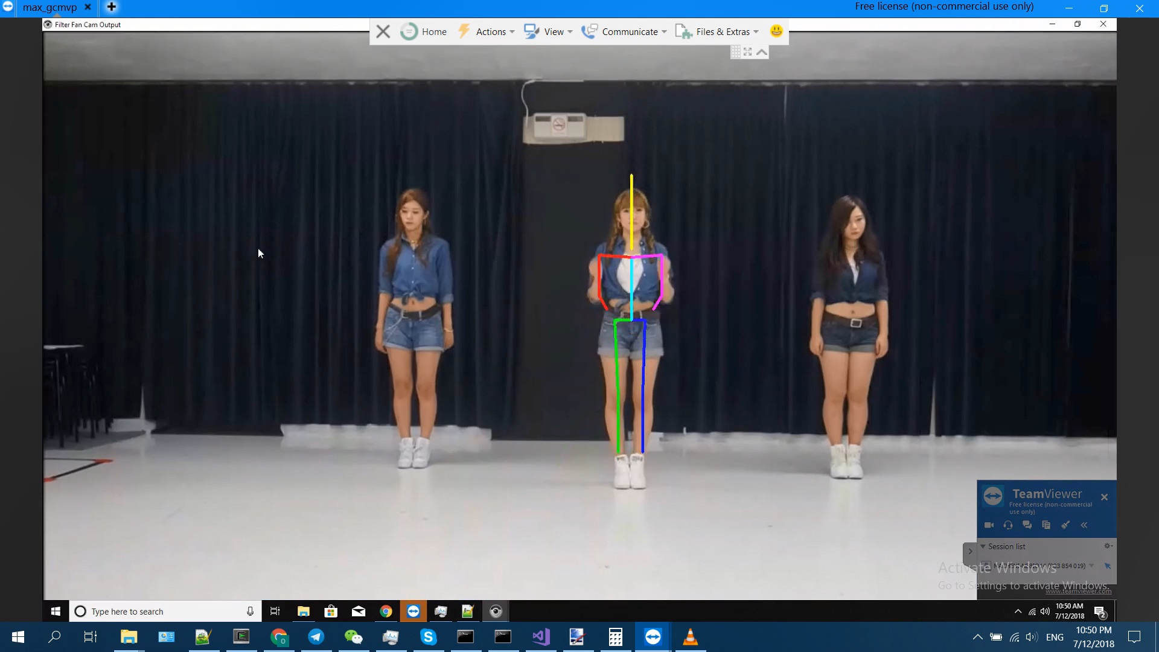1159x652 pixels.
Task: Open the chat bubbles icon in TeamViewer panel
Action: 1027,525
